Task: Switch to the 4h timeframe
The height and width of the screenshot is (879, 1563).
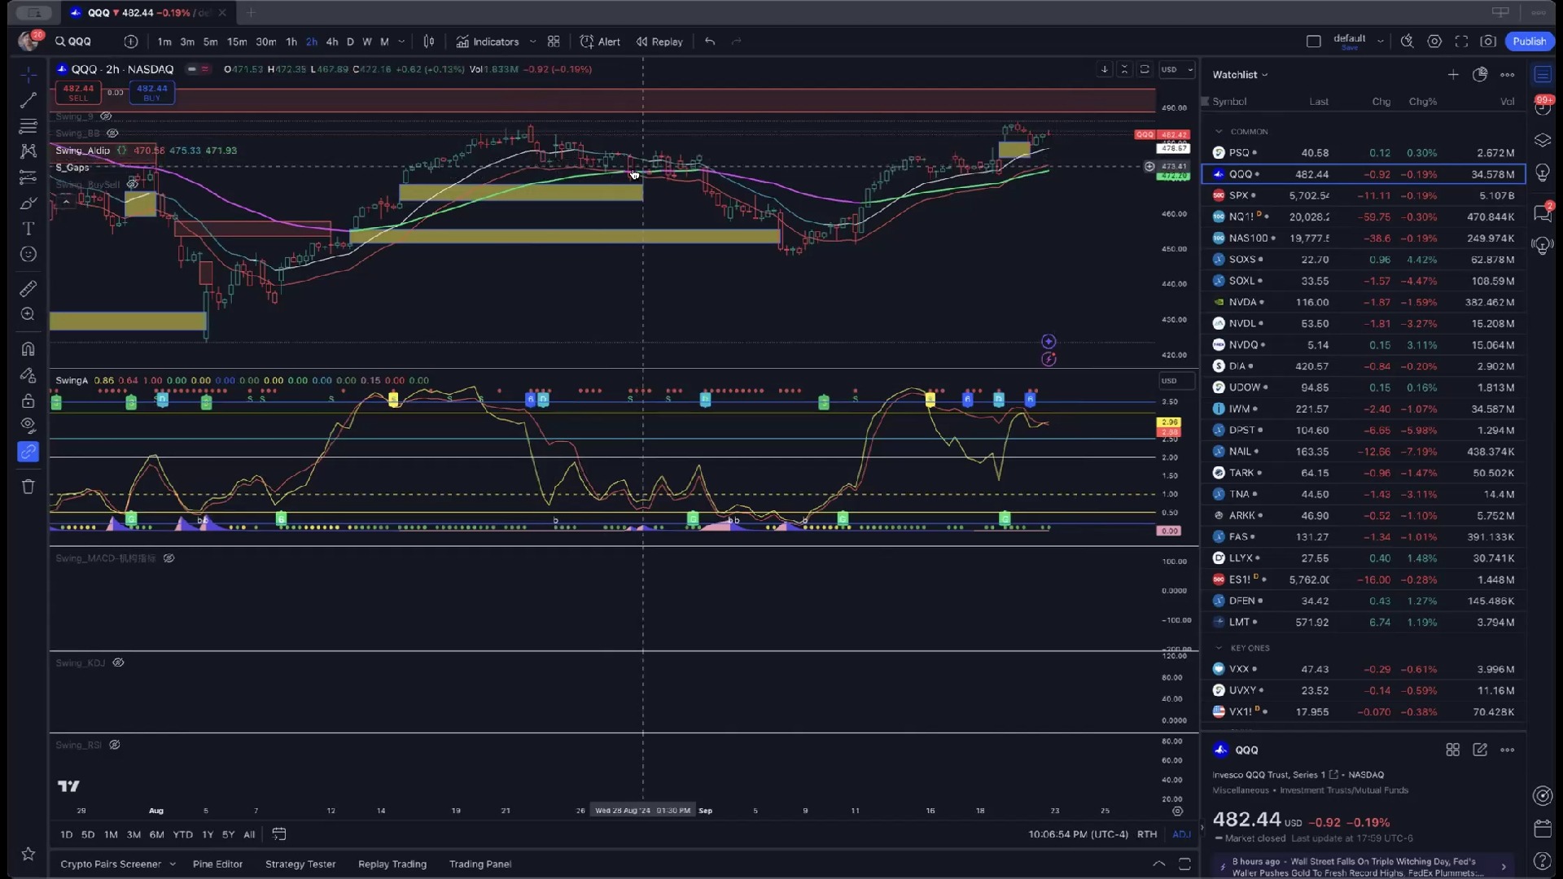Action: pos(332,42)
